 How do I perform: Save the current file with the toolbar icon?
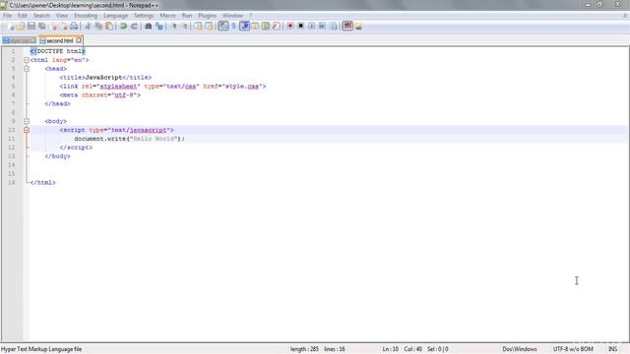click(31, 27)
